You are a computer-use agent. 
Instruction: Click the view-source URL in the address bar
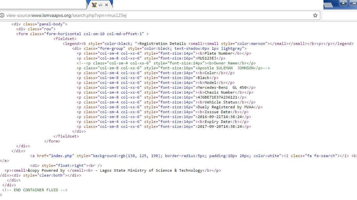coord(66,16)
